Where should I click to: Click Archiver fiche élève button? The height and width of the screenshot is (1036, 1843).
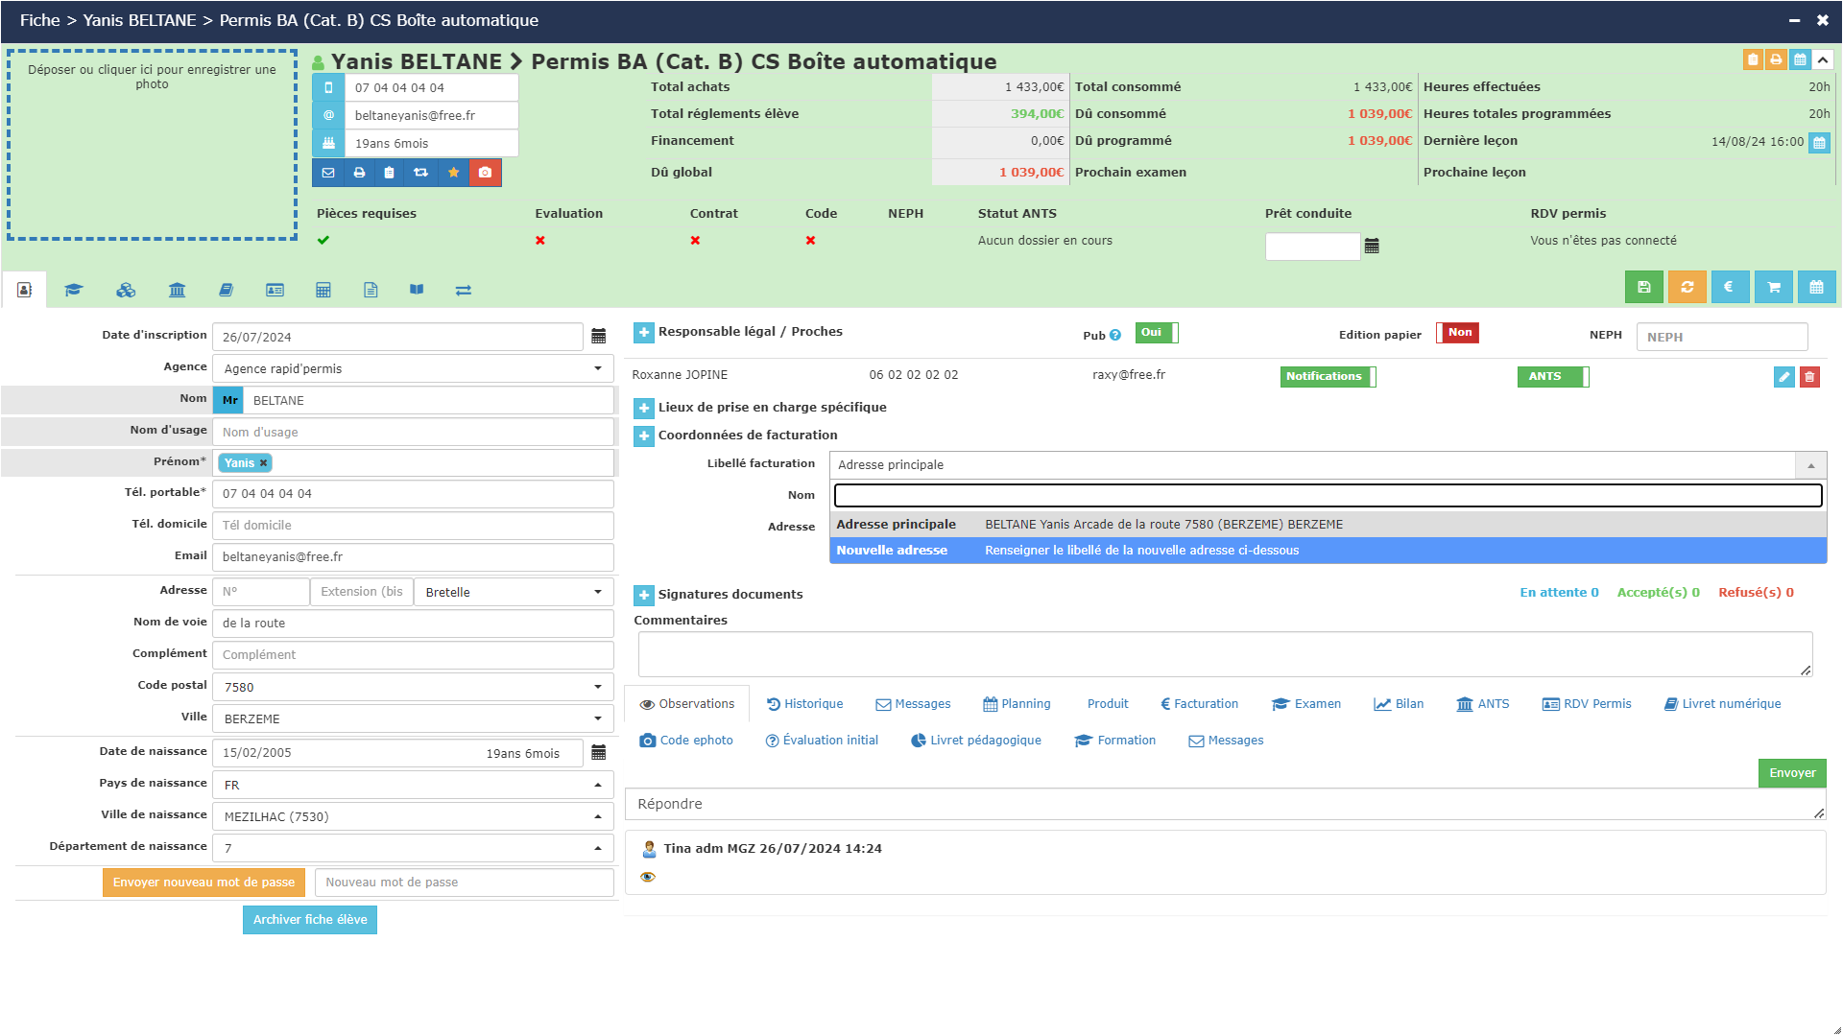click(310, 920)
